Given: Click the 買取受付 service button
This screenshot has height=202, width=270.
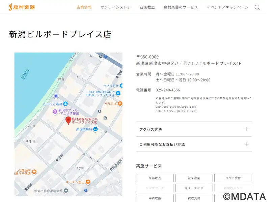Looking at the screenshot, I should tap(194, 198).
